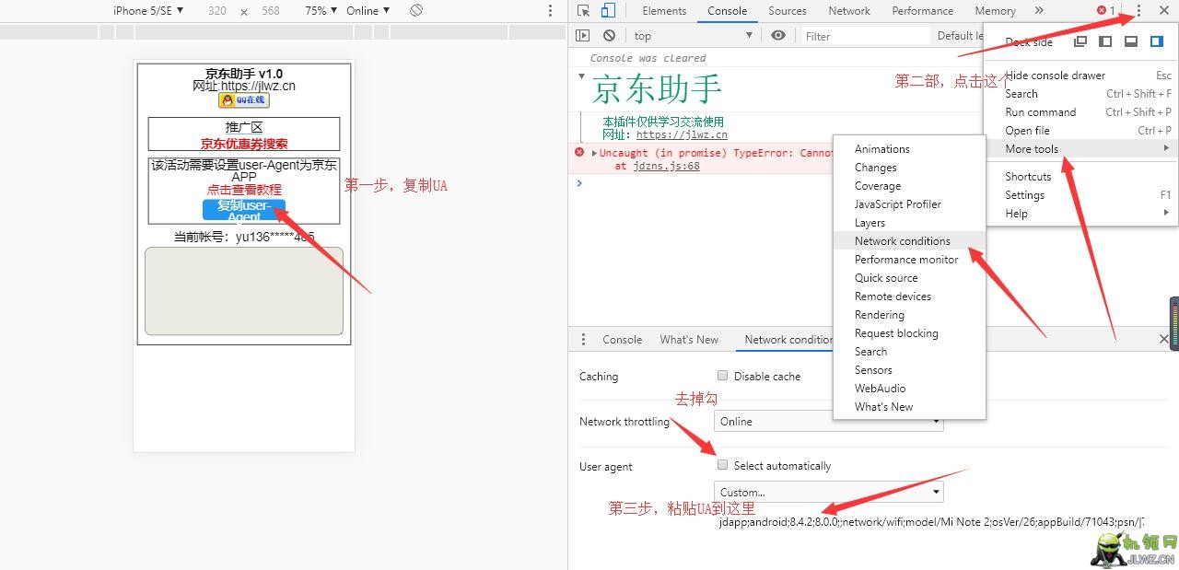Viewport: 1179px width, 570px height.
Task: Switch to the drawer What's New tab
Action: tap(689, 340)
